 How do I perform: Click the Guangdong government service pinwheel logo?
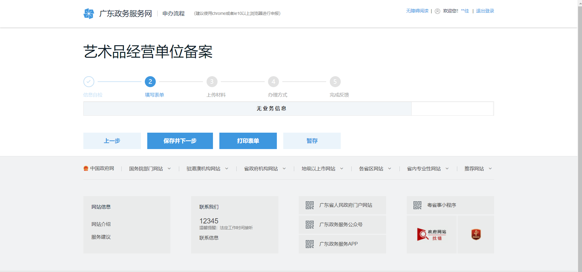pos(89,14)
